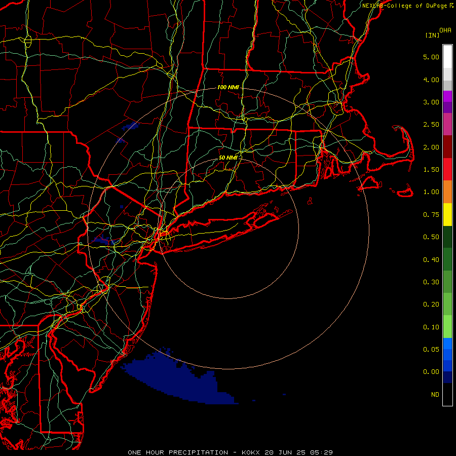Click the 1.00 legend value
Screen dimensions: 456x456
click(x=431, y=192)
